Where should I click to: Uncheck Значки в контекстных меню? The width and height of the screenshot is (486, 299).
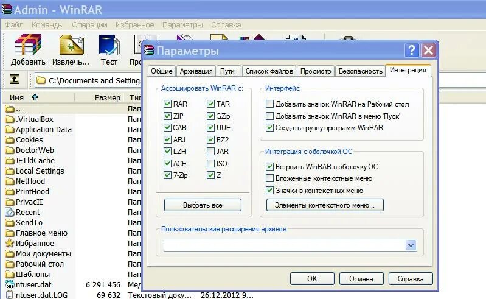pos(269,191)
